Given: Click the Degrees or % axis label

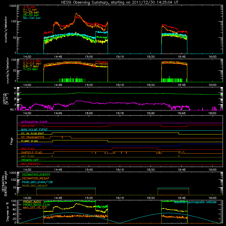Looking at the screenshot, I should tap(7, 212).
